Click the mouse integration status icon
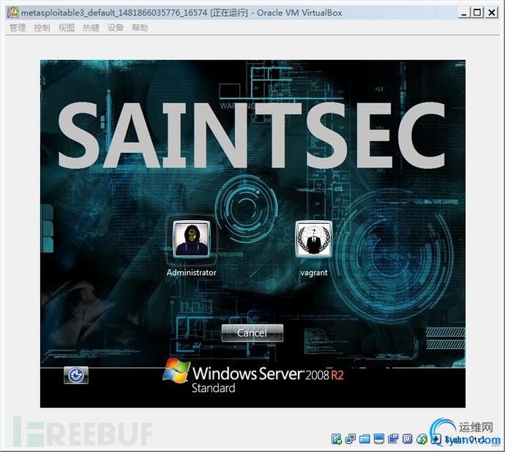Image resolution: width=505 pixels, height=452 pixels. click(422, 439)
